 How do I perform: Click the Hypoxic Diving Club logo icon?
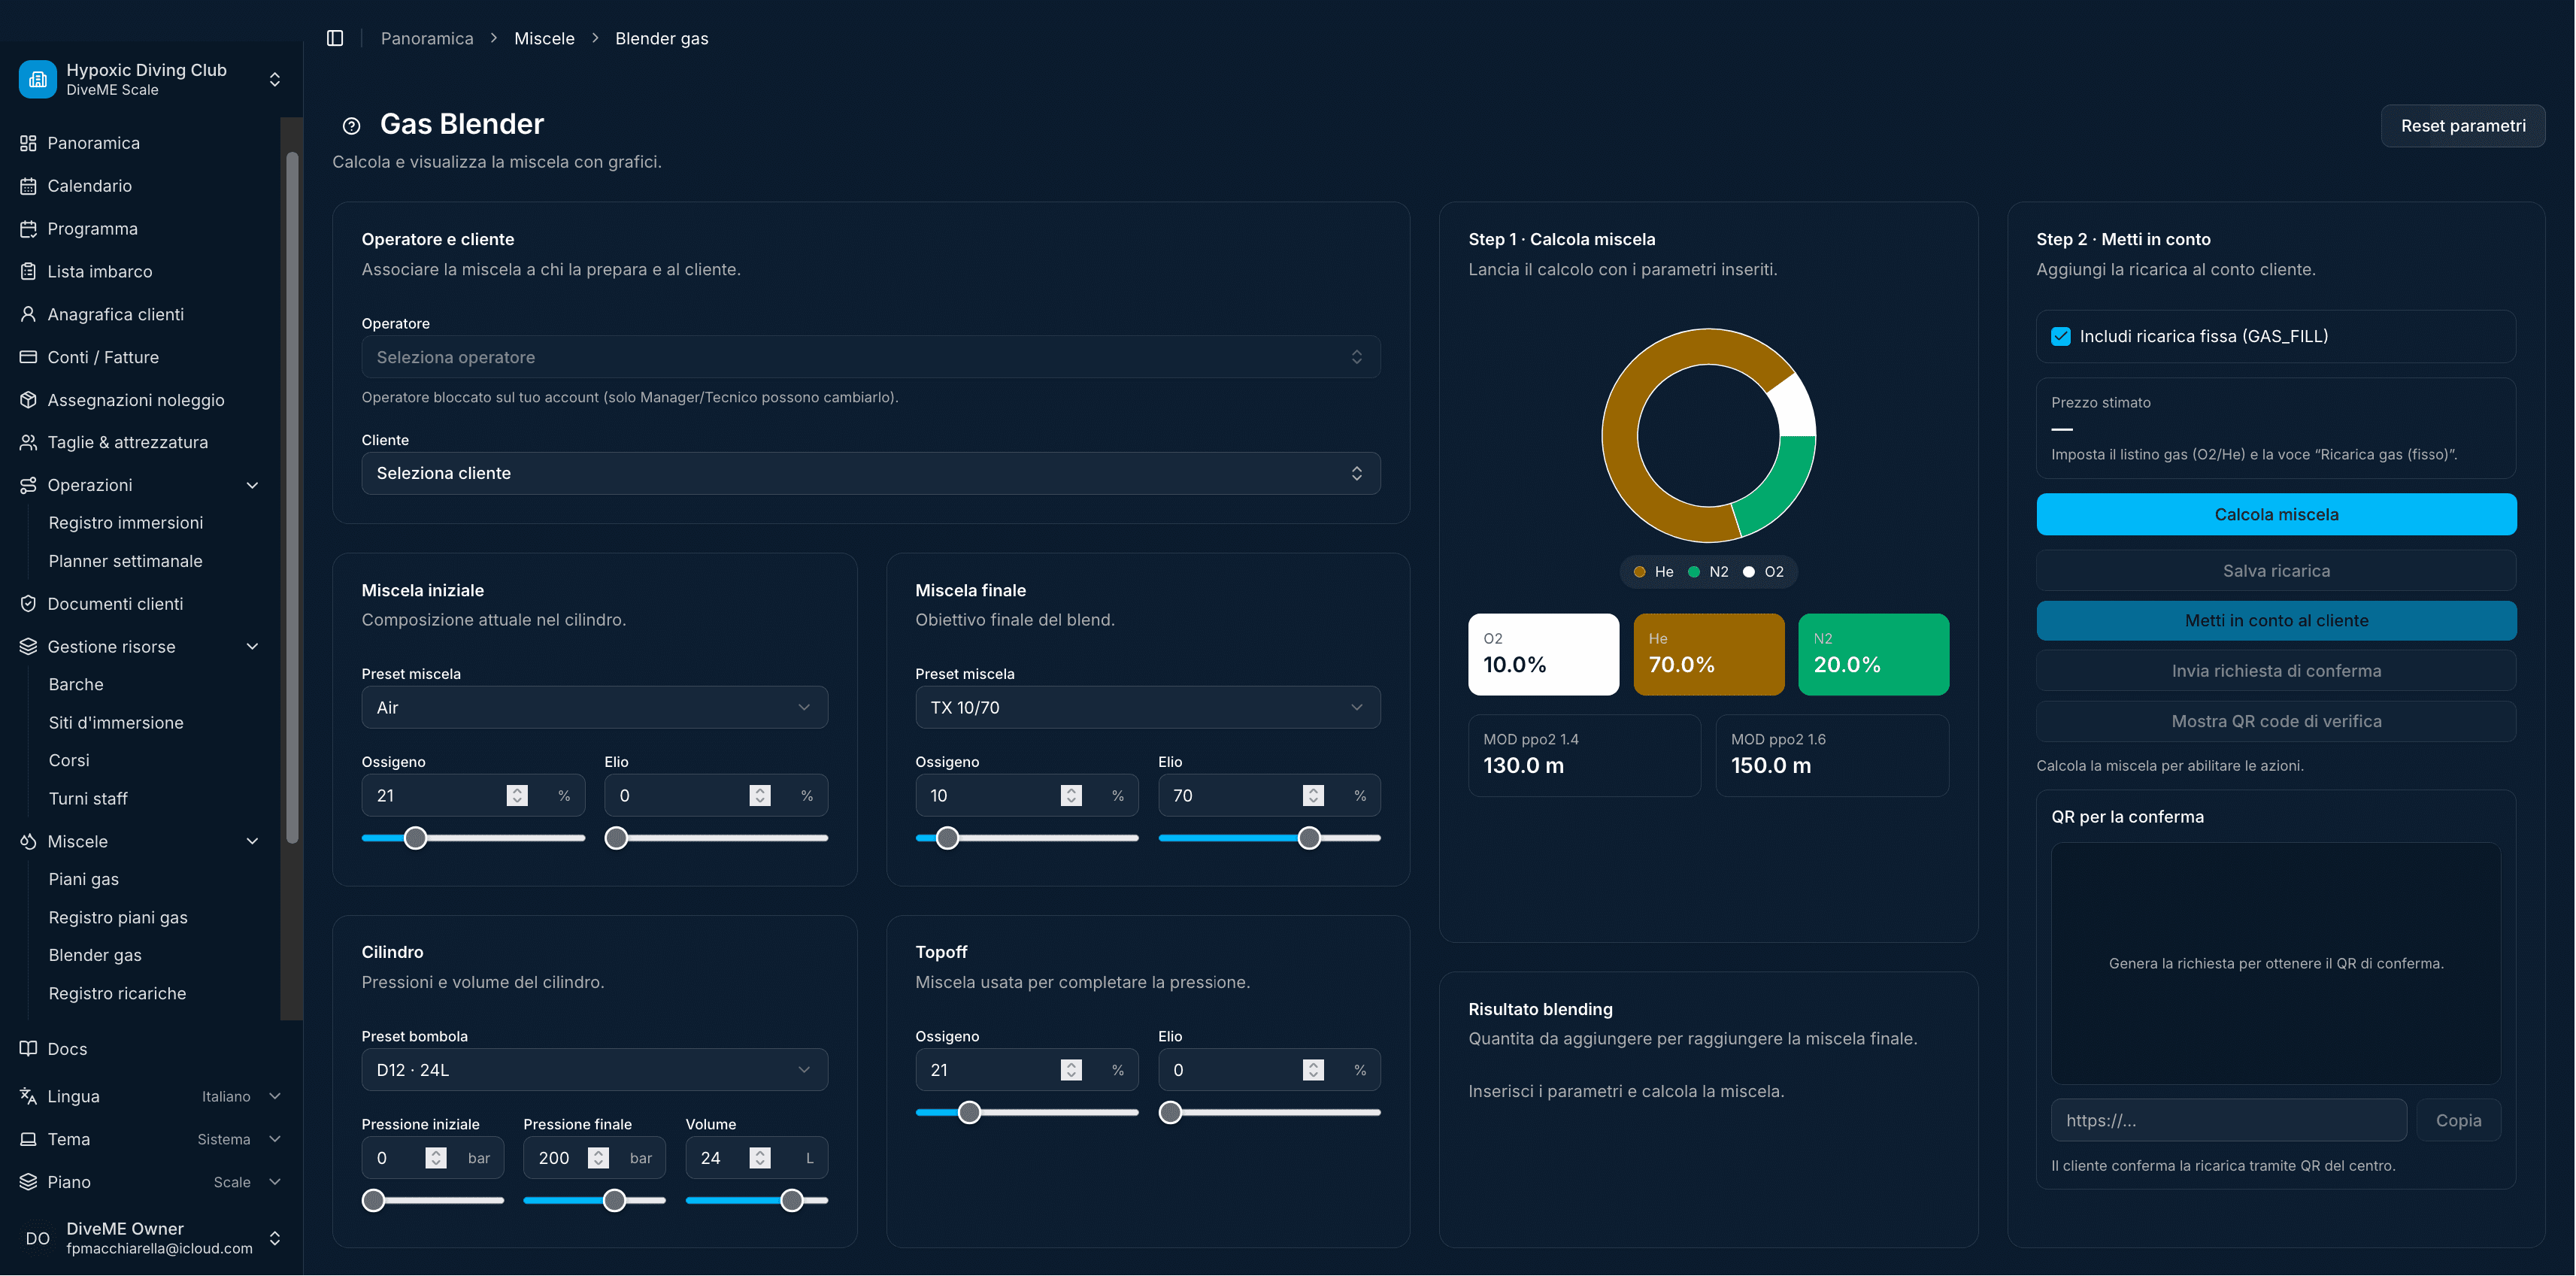click(x=38, y=79)
